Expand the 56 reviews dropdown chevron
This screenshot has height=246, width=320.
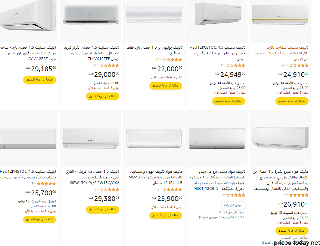click(224, 195)
